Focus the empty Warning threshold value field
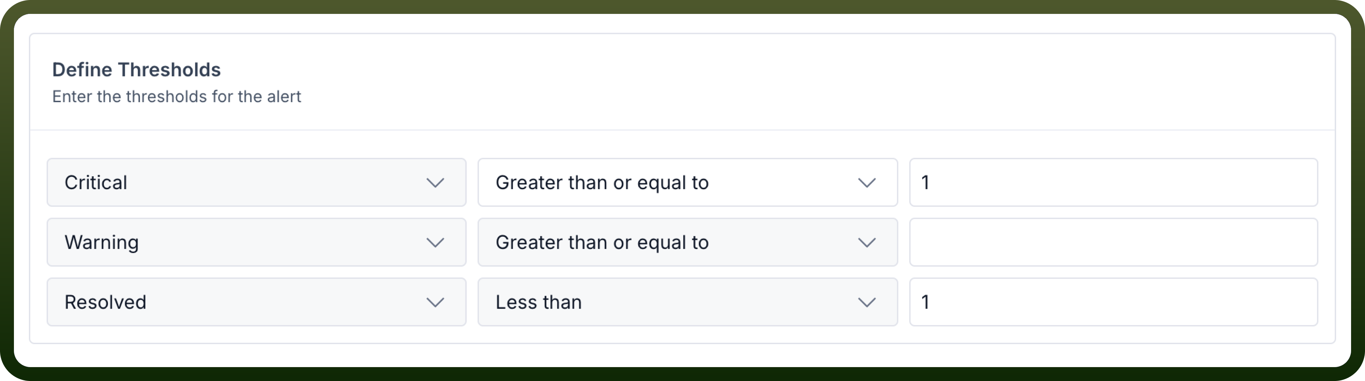Viewport: 1365px width, 381px height. (x=1113, y=242)
